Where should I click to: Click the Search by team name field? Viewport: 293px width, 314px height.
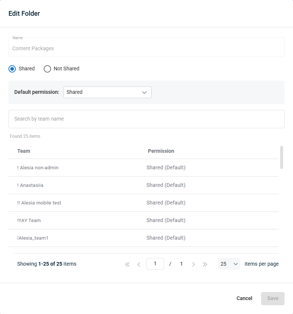tap(146, 119)
